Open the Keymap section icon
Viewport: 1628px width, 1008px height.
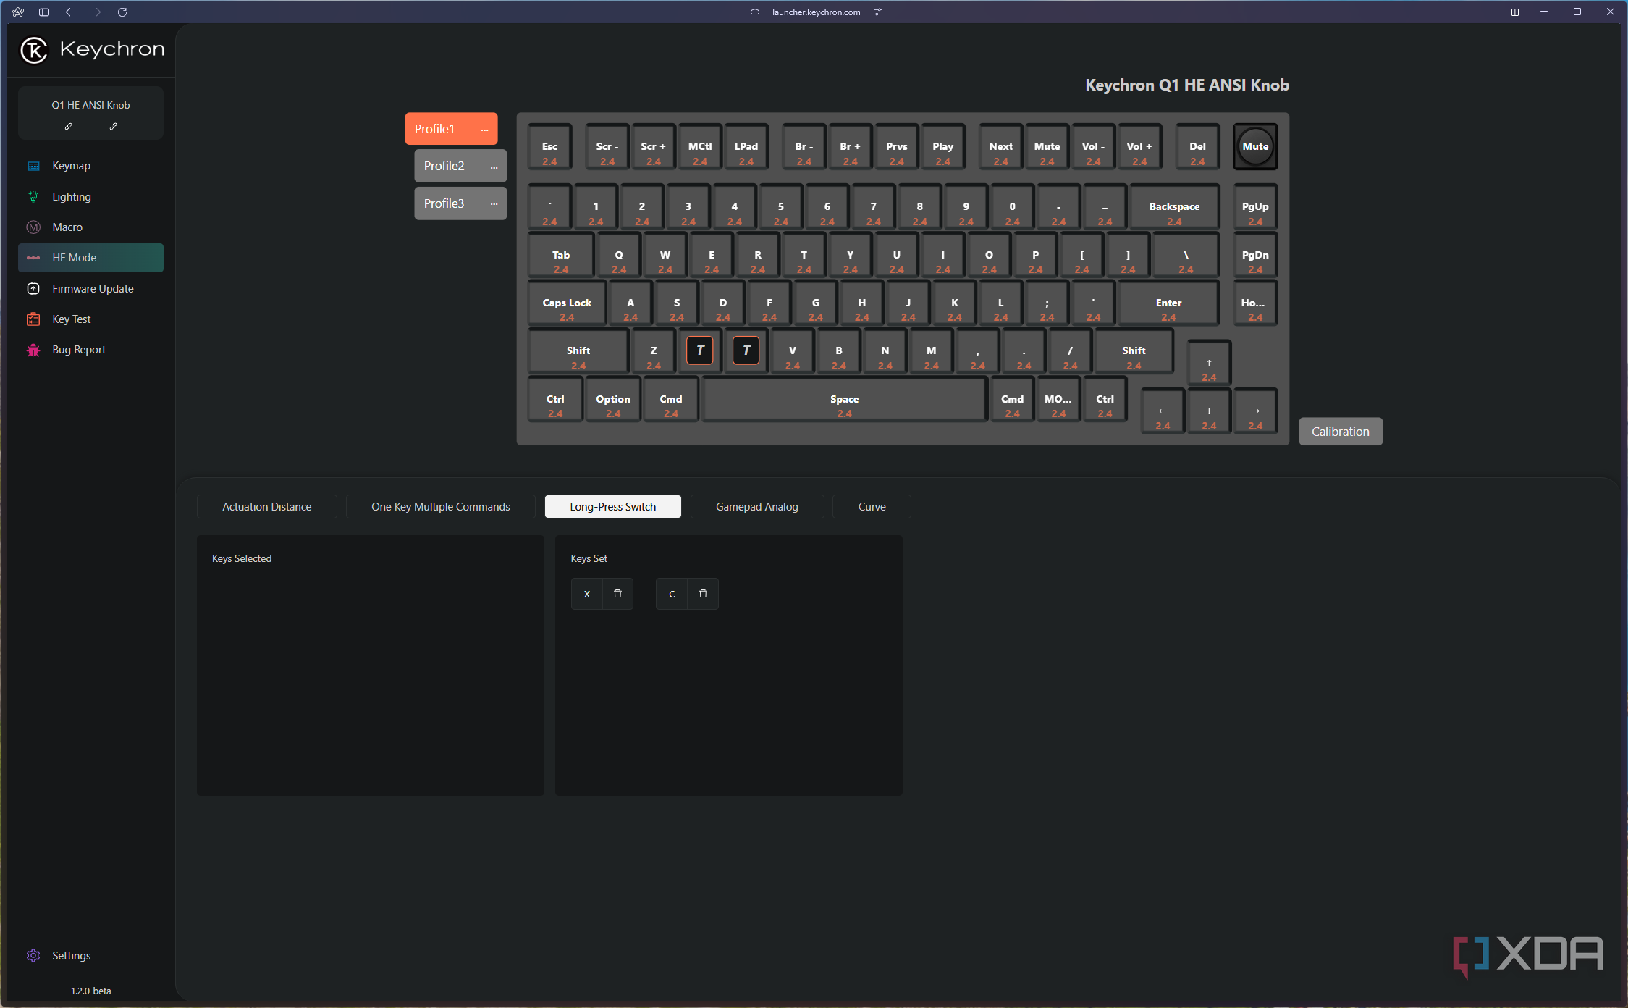[33, 166]
